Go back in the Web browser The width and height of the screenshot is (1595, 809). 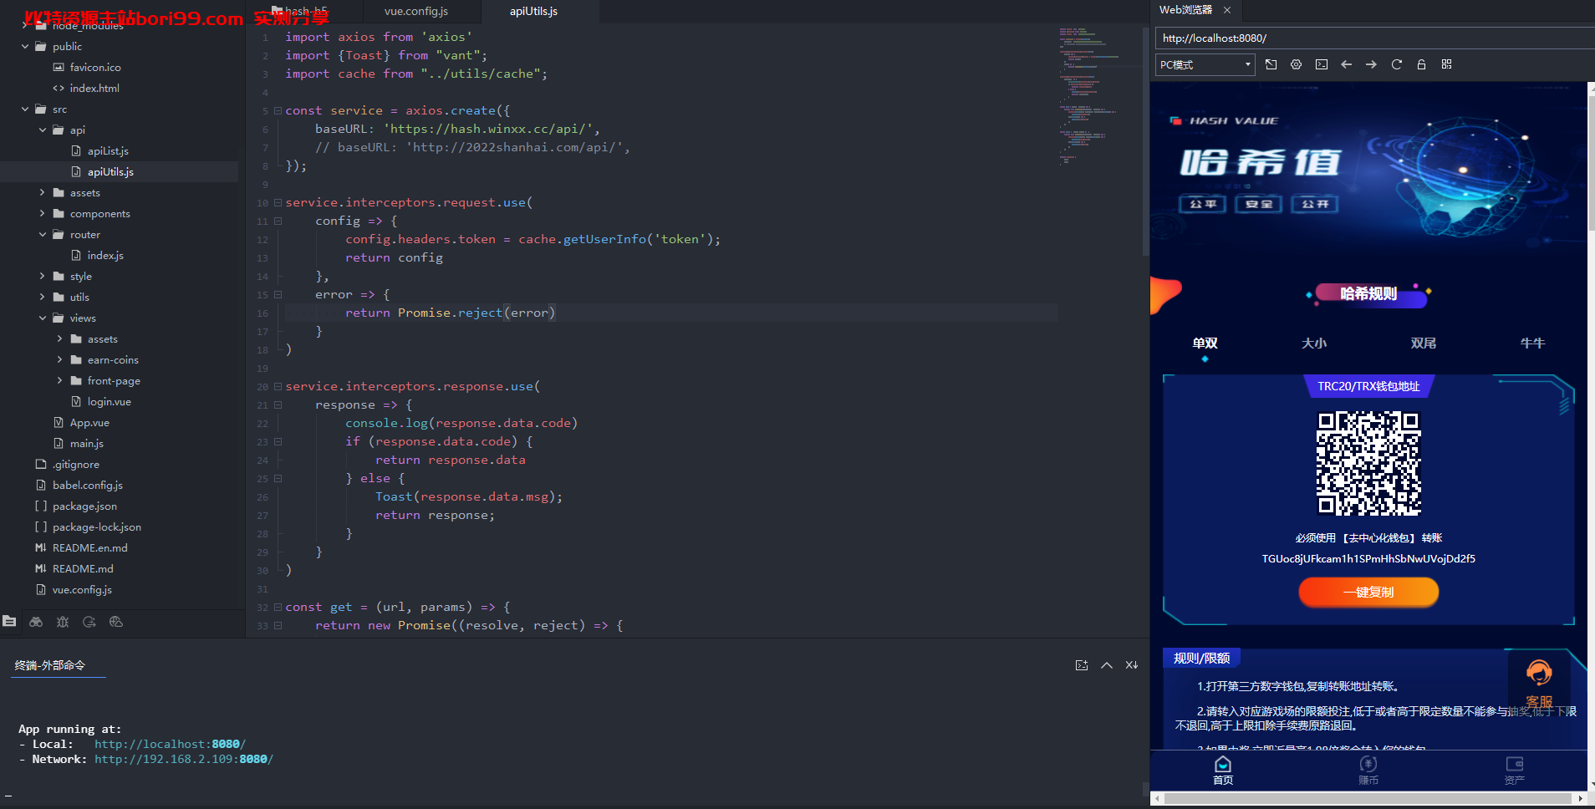click(1346, 64)
